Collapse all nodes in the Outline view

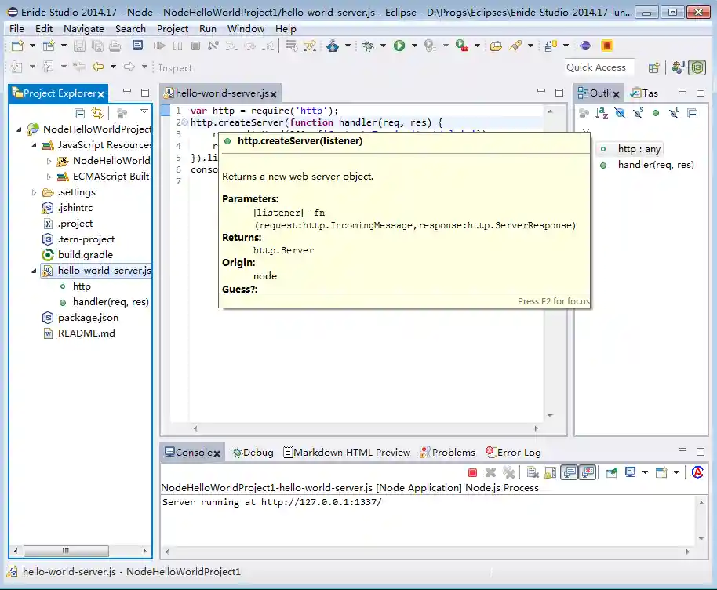pyautogui.click(x=692, y=115)
